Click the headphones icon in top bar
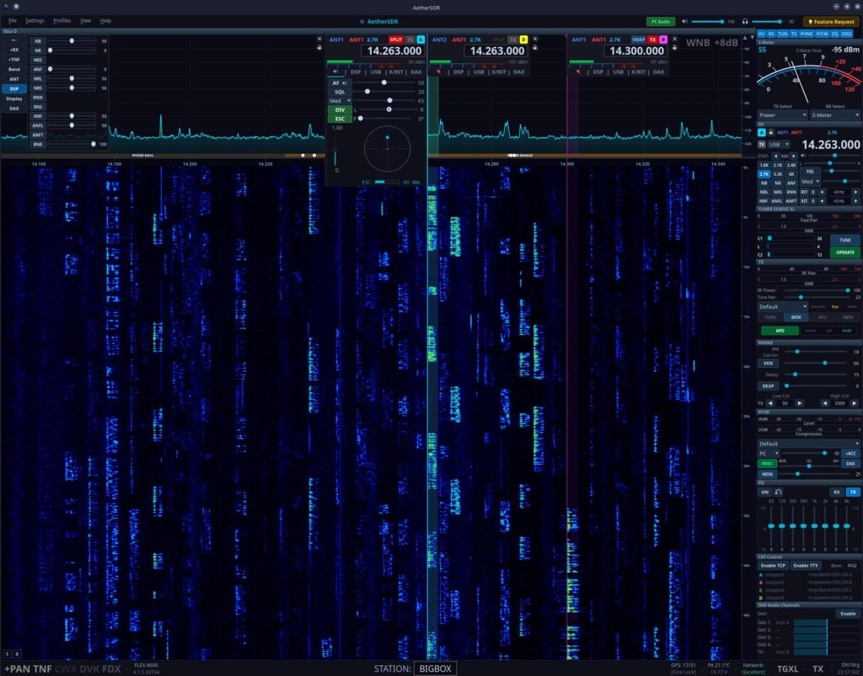Viewport: 863px width, 676px height. click(x=745, y=21)
